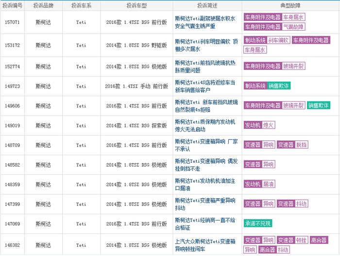This screenshot has height=256, width=340.
Task: Click the 顿挫 tag in row 146382
Action: [302, 240]
